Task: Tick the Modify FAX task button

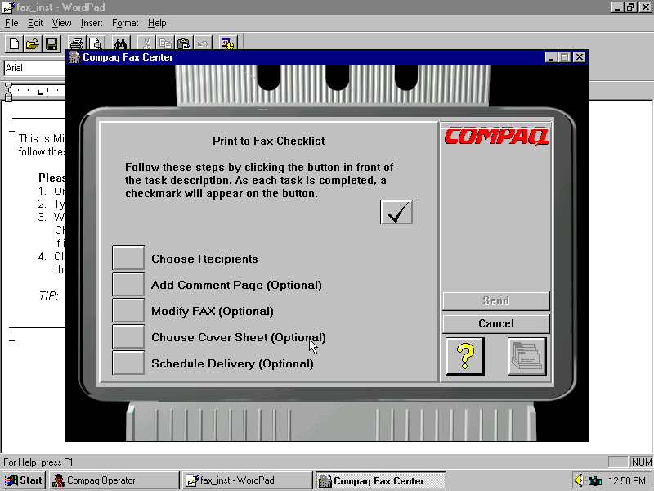Action: coord(128,310)
